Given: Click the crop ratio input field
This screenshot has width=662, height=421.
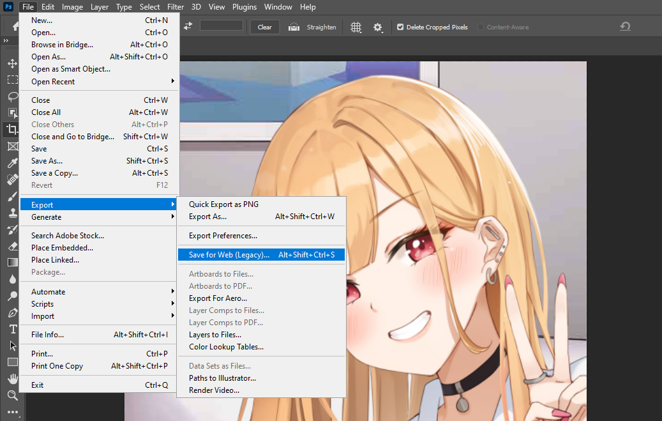Looking at the screenshot, I should pyautogui.click(x=222, y=26).
